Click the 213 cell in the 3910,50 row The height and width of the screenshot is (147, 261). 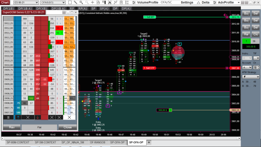(38, 56)
